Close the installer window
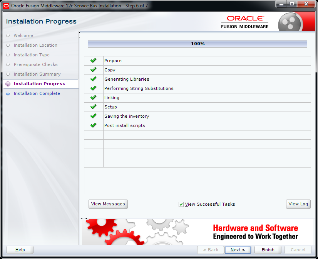This screenshot has height=259, width=318. 306,4
